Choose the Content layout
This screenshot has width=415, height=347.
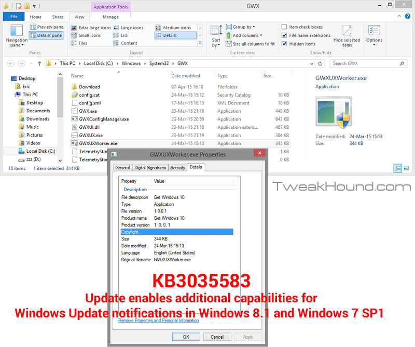pos(126,43)
